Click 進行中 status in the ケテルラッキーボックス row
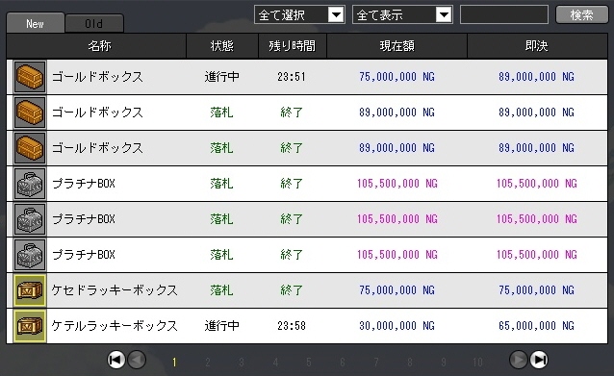614x376 pixels. pos(222,326)
